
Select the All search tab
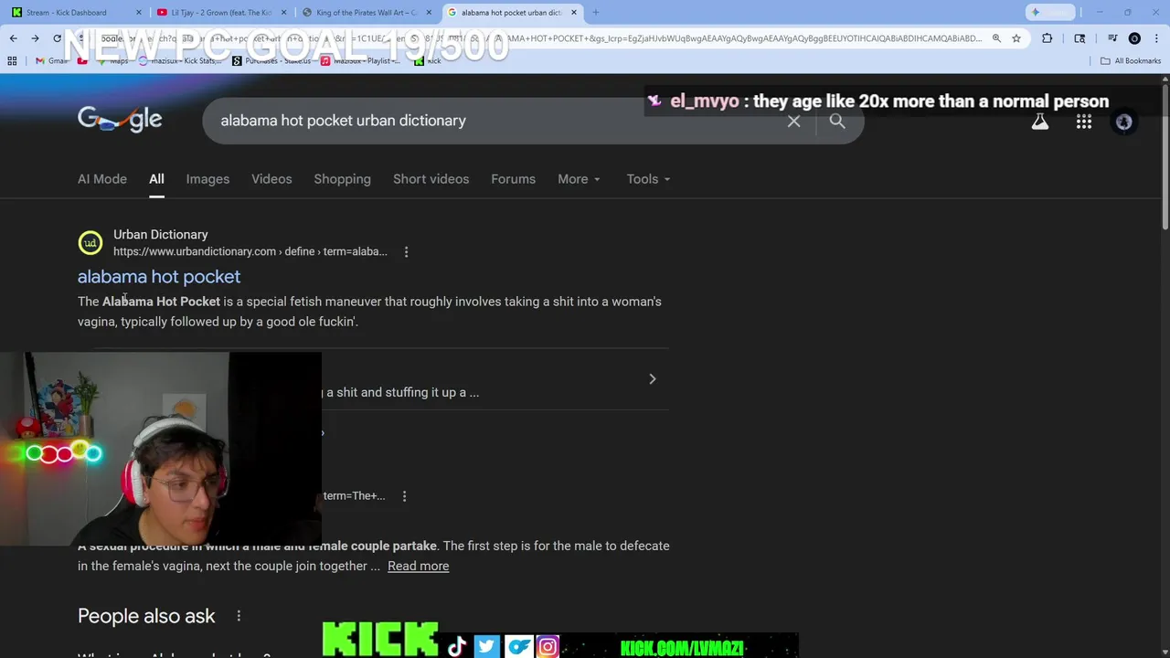pyautogui.click(x=156, y=179)
